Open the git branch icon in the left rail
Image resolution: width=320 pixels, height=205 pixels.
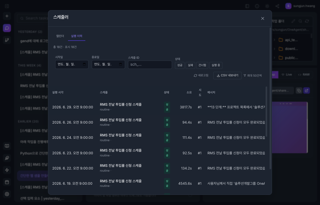tap(7, 40)
